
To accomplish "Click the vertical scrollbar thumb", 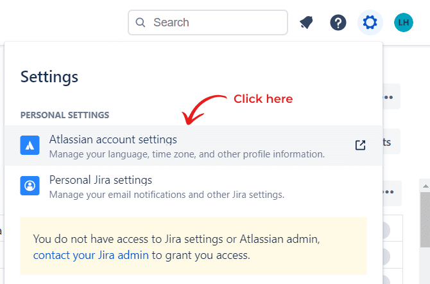I will (426, 219).
